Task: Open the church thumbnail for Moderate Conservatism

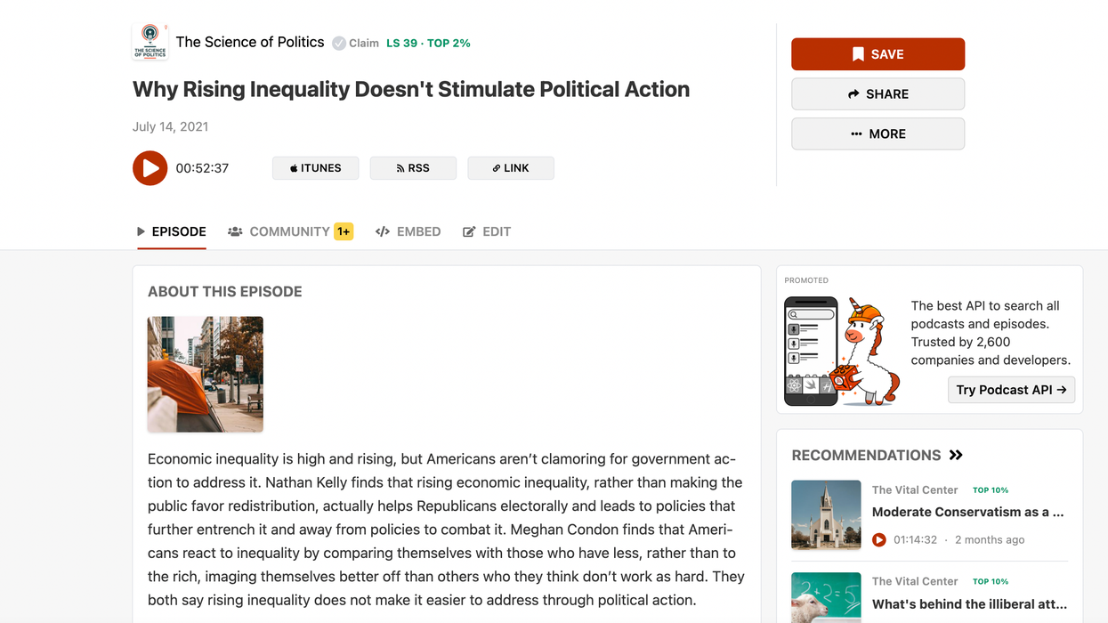Action: 826,515
